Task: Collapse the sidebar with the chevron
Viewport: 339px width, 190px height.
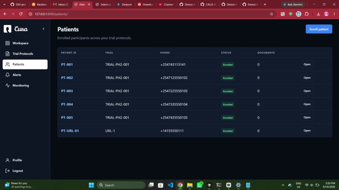Action: (x=43, y=29)
